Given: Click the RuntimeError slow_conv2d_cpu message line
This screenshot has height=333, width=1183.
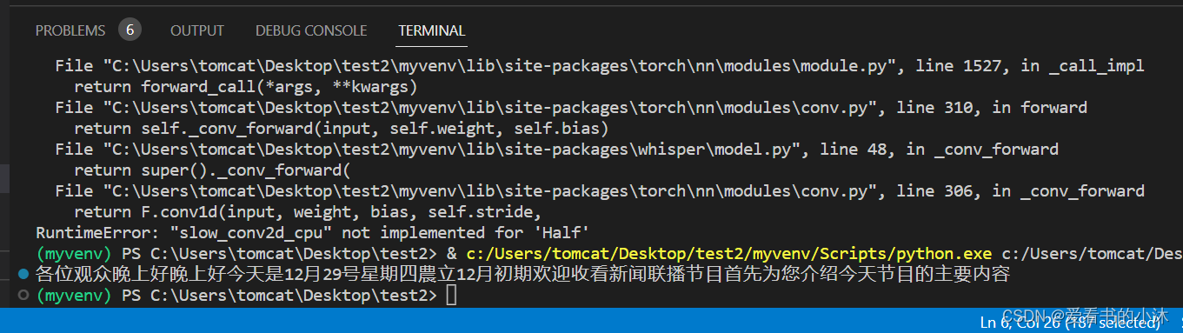Looking at the screenshot, I should (313, 233).
